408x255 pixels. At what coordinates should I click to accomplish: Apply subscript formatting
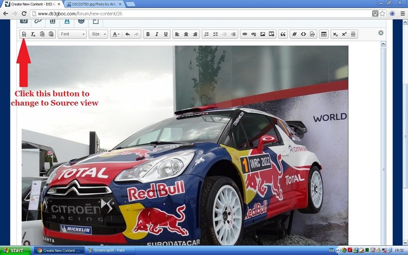(x=335, y=34)
